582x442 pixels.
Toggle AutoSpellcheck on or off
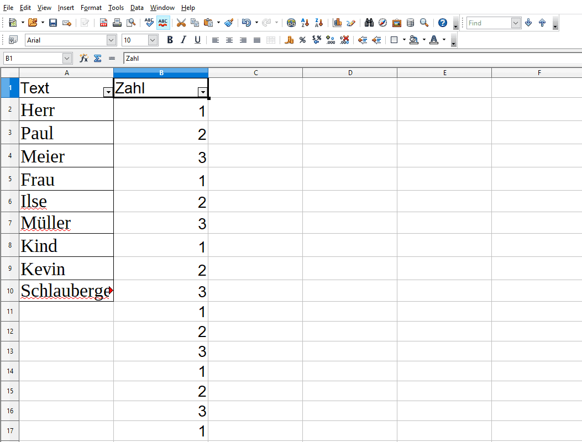(x=163, y=23)
